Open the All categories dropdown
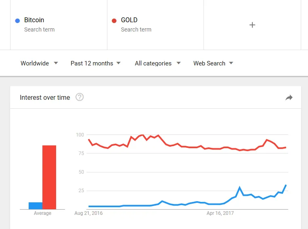 click(x=157, y=63)
